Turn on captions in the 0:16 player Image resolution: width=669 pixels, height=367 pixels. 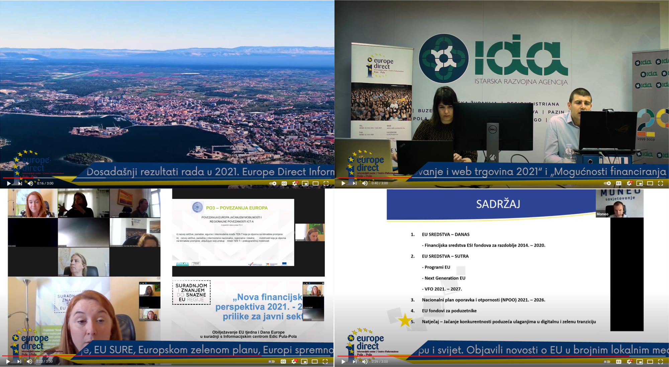[284, 183]
